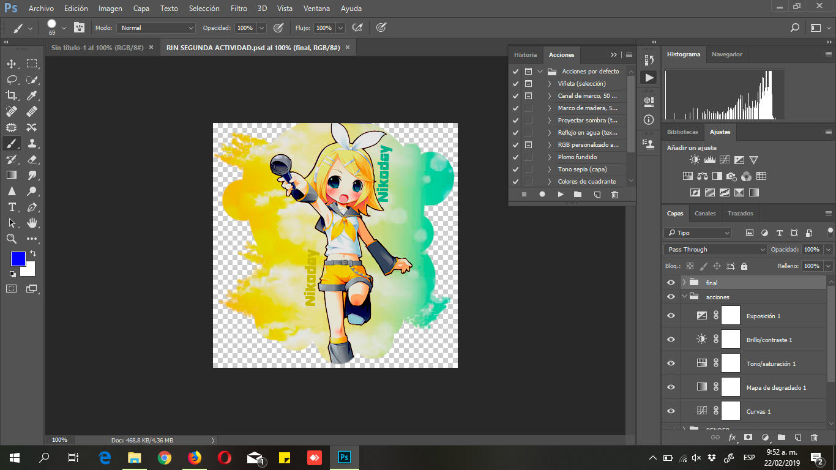836x470 pixels.
Task: Open the Filtro menu
Action: point(239,9)
